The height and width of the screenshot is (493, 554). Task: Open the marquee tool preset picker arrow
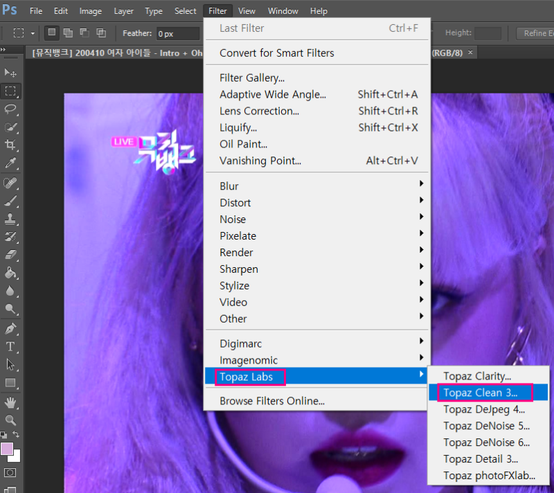[33, 33]
